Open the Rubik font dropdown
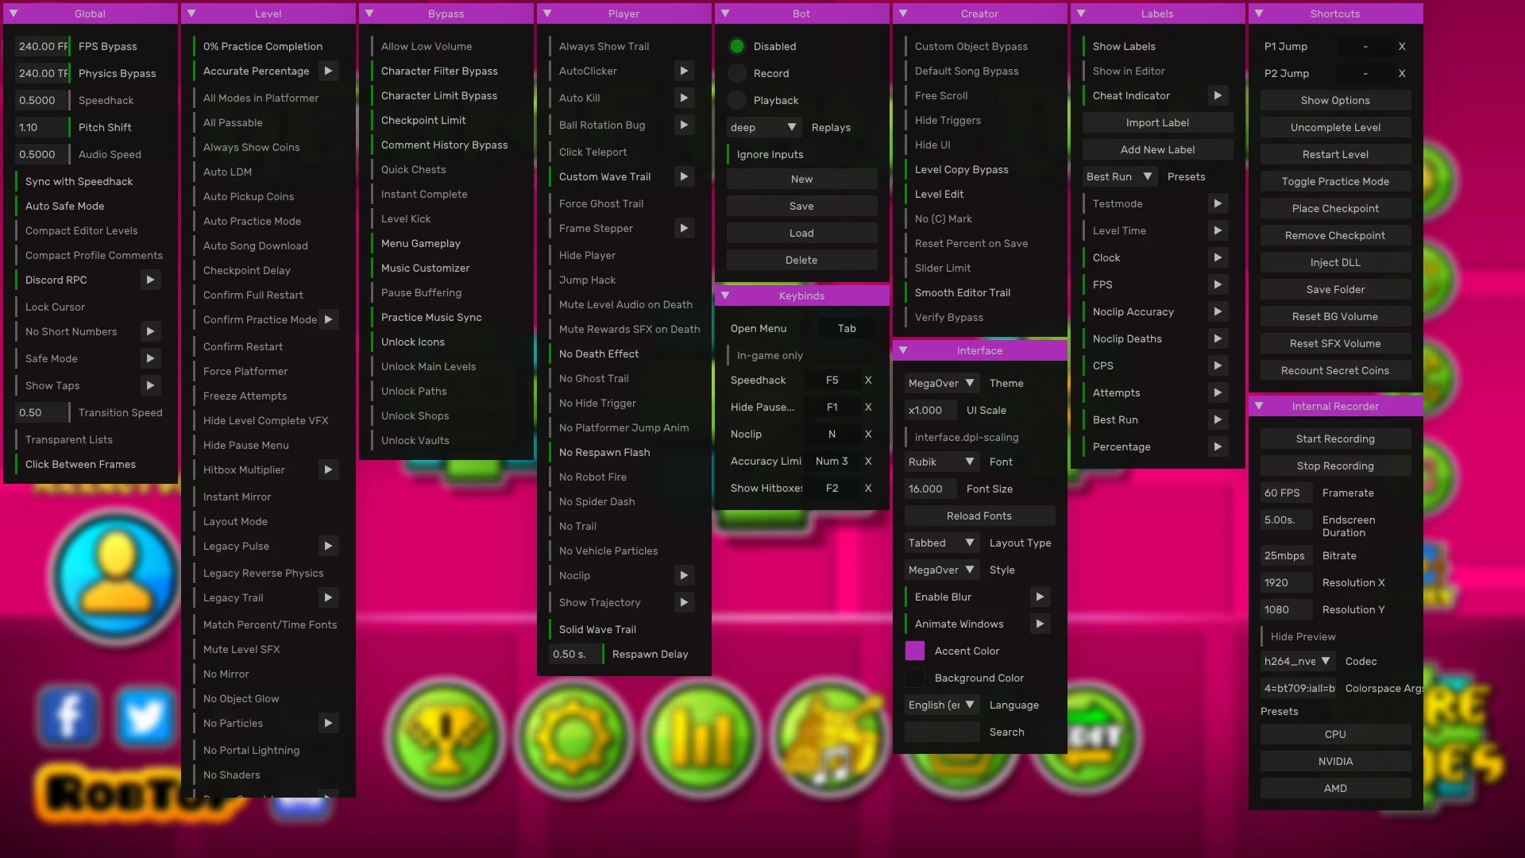 [x=941, y=462]
